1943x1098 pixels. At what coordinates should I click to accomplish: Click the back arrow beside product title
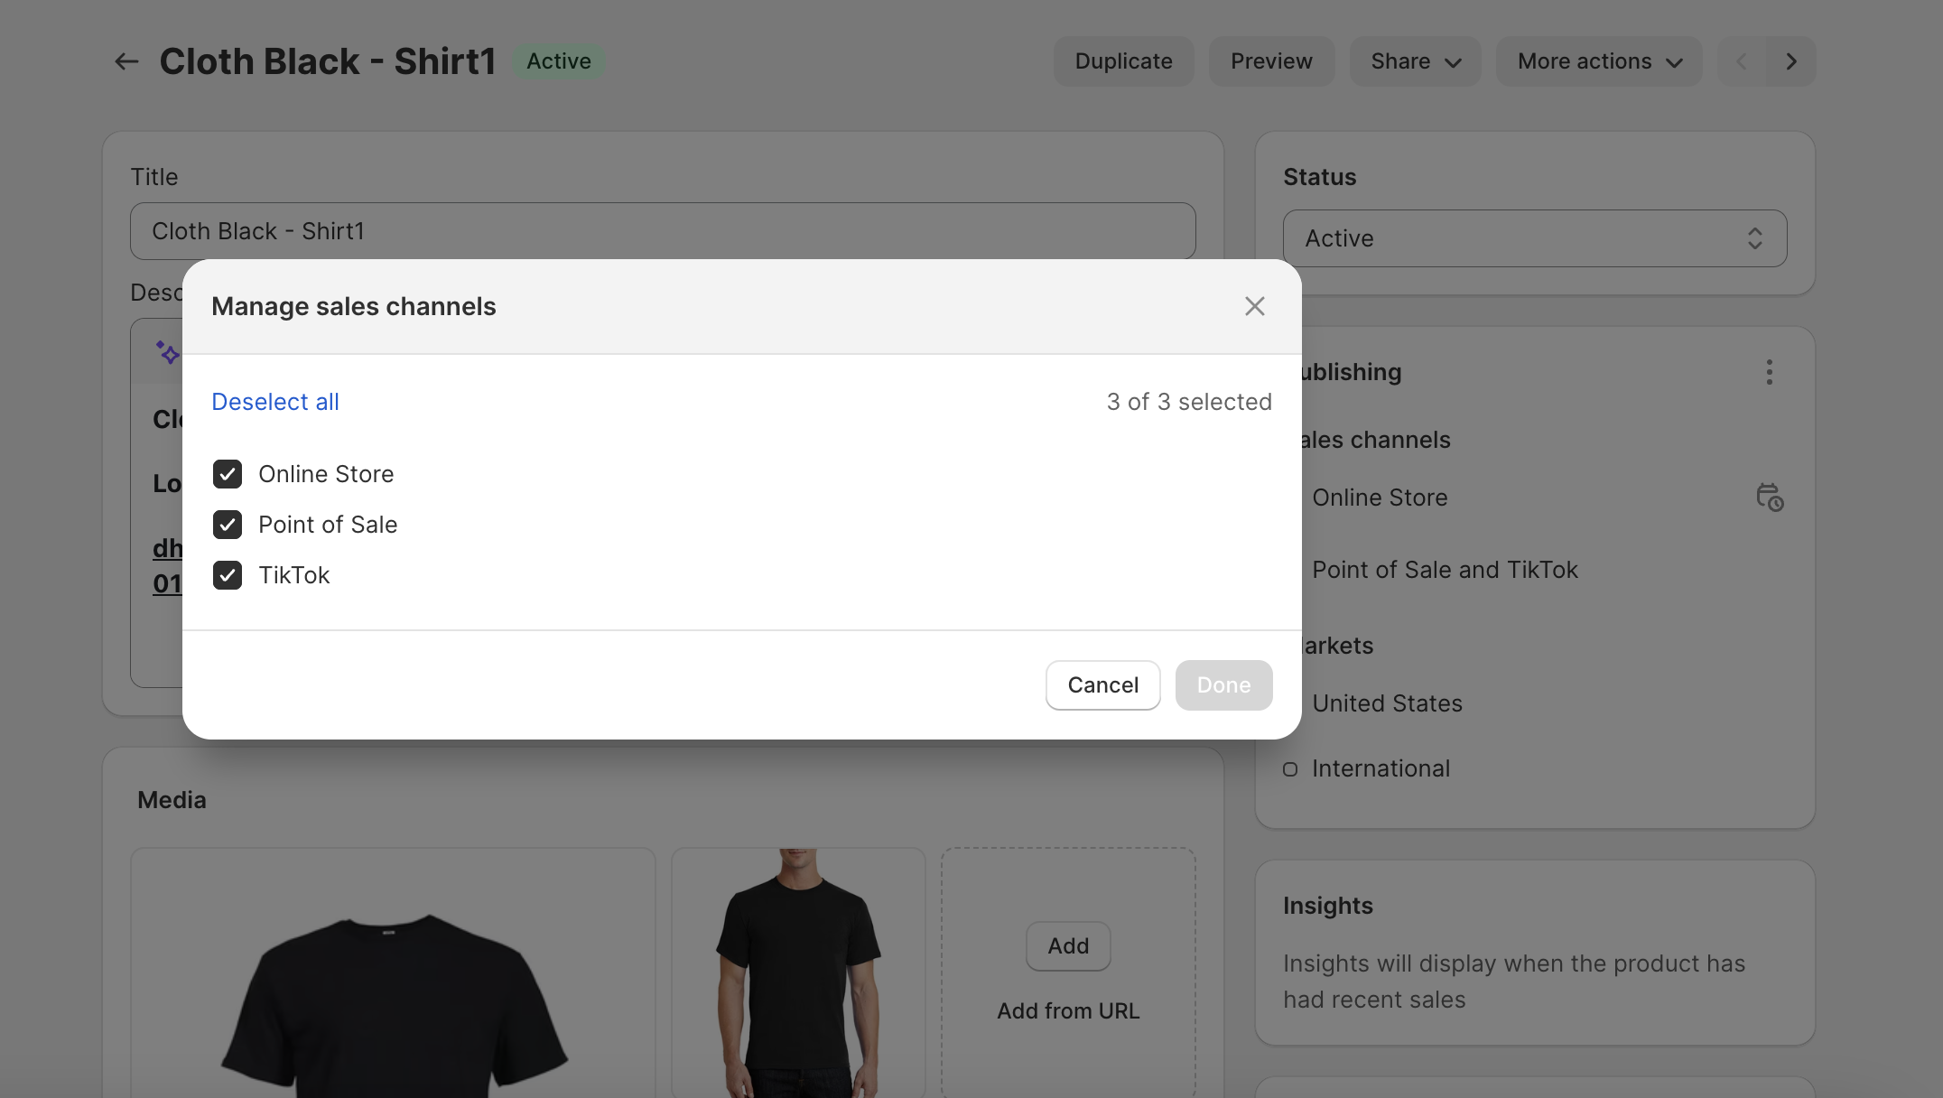pos(126,61)
